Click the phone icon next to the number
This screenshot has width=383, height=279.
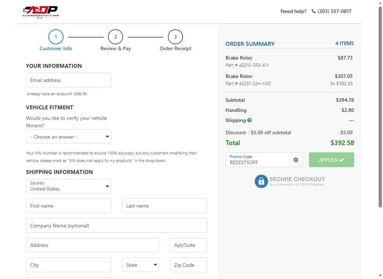[314, 11]
